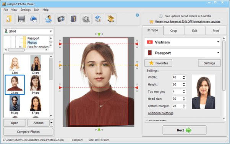Expand the Pics for articles folder
The image size is (230, 144).
tap(20, 47)
